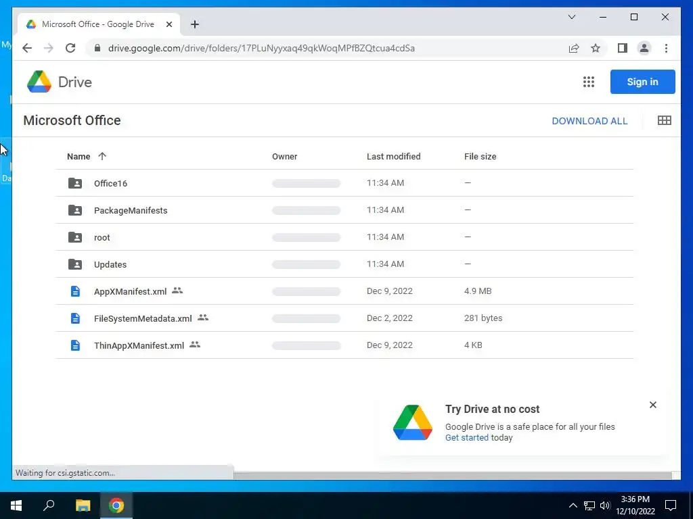
Task: Open the volume control
Action: [605, 505]
